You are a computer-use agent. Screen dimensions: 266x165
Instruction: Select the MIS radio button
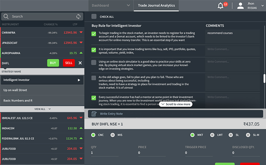click(x=112, y=135)
